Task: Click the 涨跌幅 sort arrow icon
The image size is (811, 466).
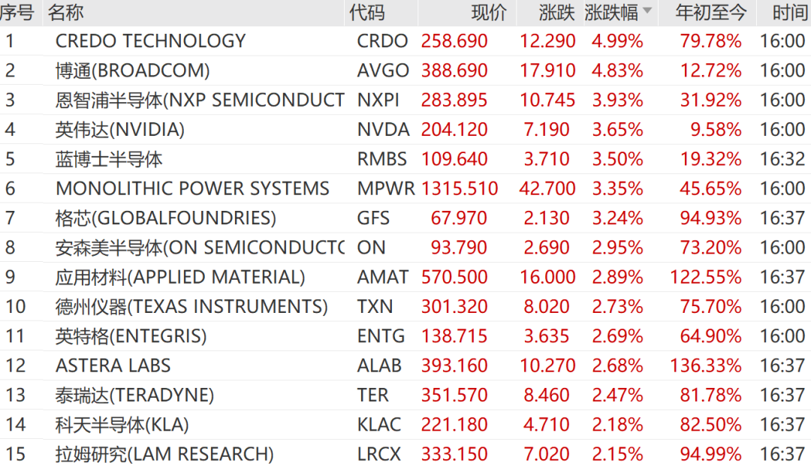Action: pyautogui.click(x=647, y=11)
